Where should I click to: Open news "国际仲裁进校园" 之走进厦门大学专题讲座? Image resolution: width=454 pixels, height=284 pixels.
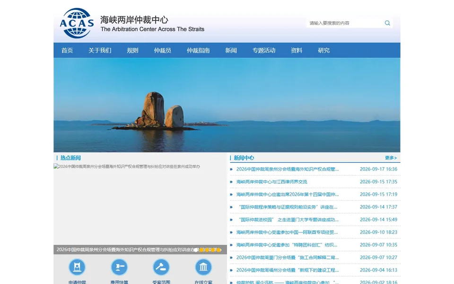[287, 220]
